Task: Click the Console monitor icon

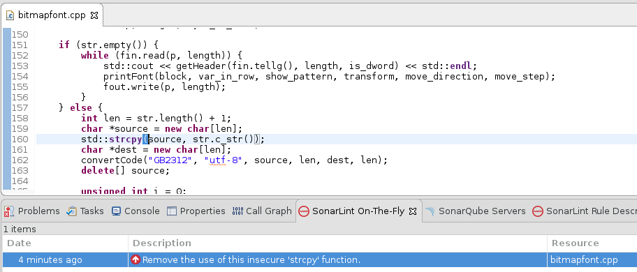Action: coord(117,211)
